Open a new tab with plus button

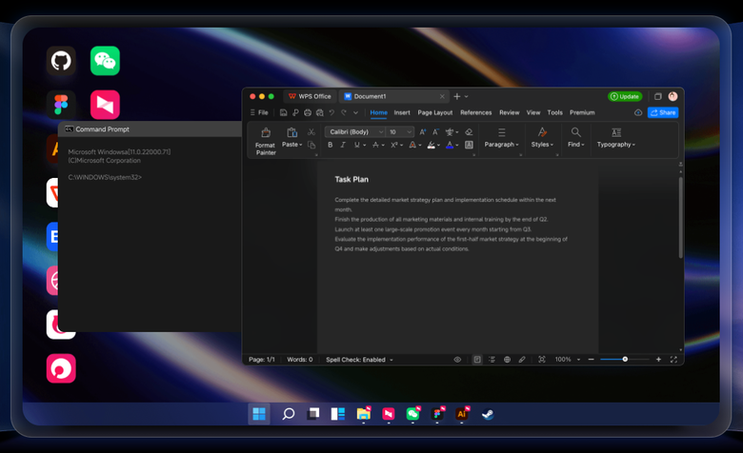point(457,96)
